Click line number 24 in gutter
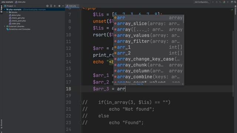Screen dimensions: 237x133 pos(69,129)
